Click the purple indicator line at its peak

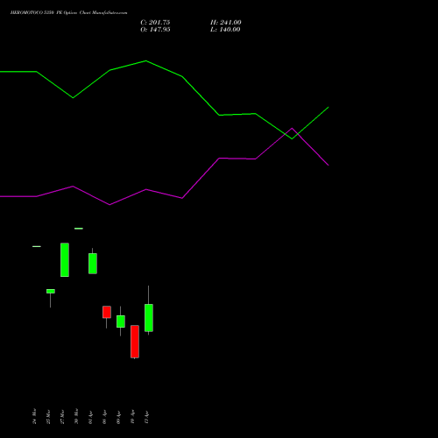[x=292, y=128]
